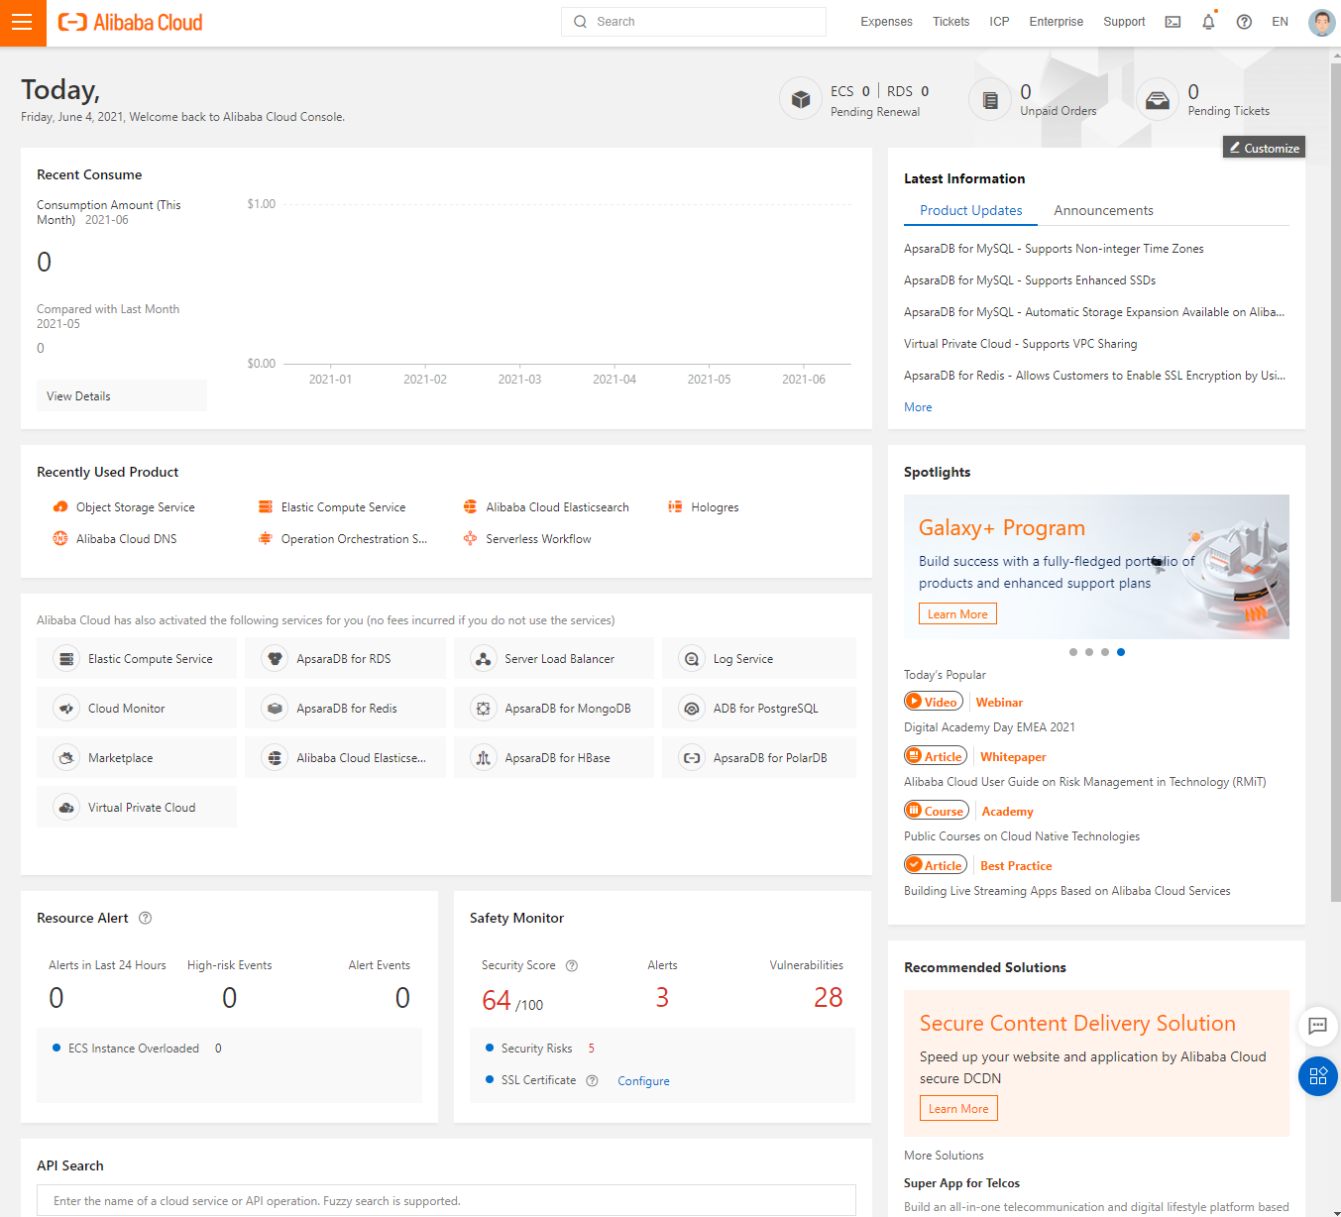Click Learn More in Galaxy+ Program banner
Screen dimensions: 1341x1217
[957, 614]
